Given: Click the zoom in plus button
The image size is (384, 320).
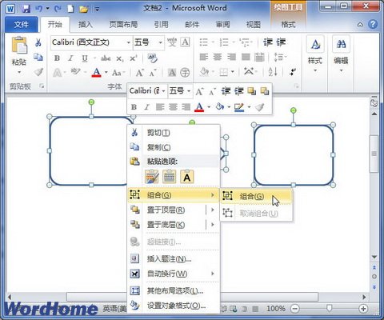Looking at the screenshot, I should [363, 309].
